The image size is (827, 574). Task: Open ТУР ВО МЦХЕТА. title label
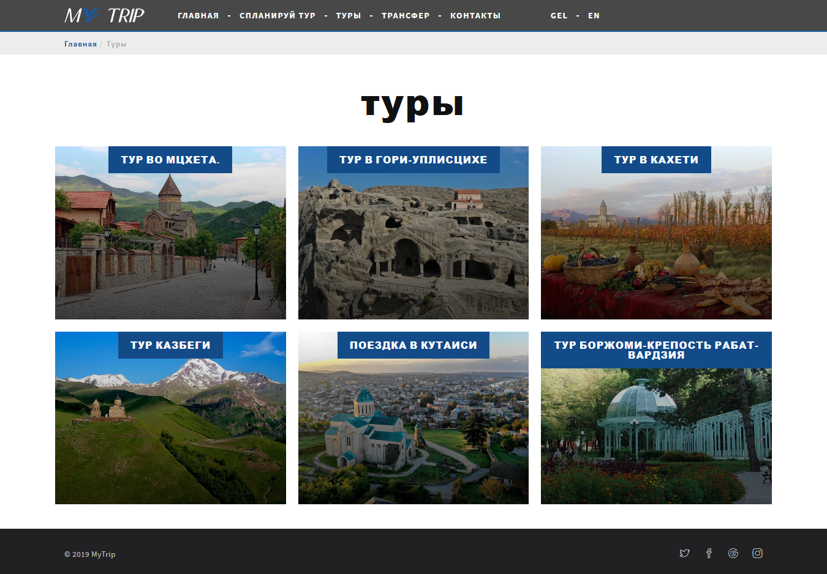tap(170, 160)
